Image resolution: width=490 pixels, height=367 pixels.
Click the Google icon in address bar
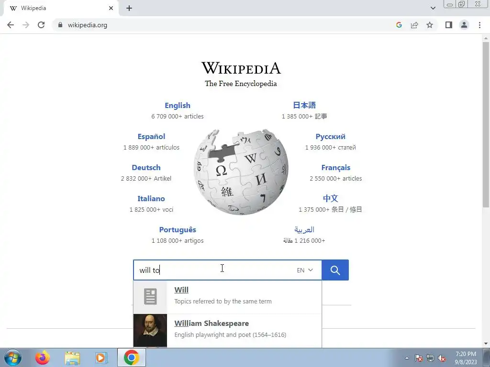click(x=399, y=25)
